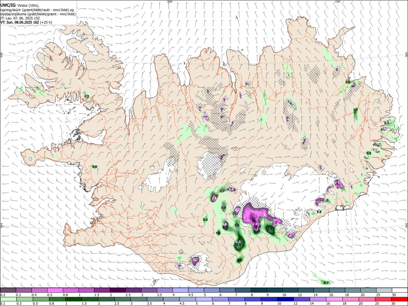The width and height of the screenshot is (408, 306).
Task: Click the 15W longitude label at top
Action: [x=338, y=2]
